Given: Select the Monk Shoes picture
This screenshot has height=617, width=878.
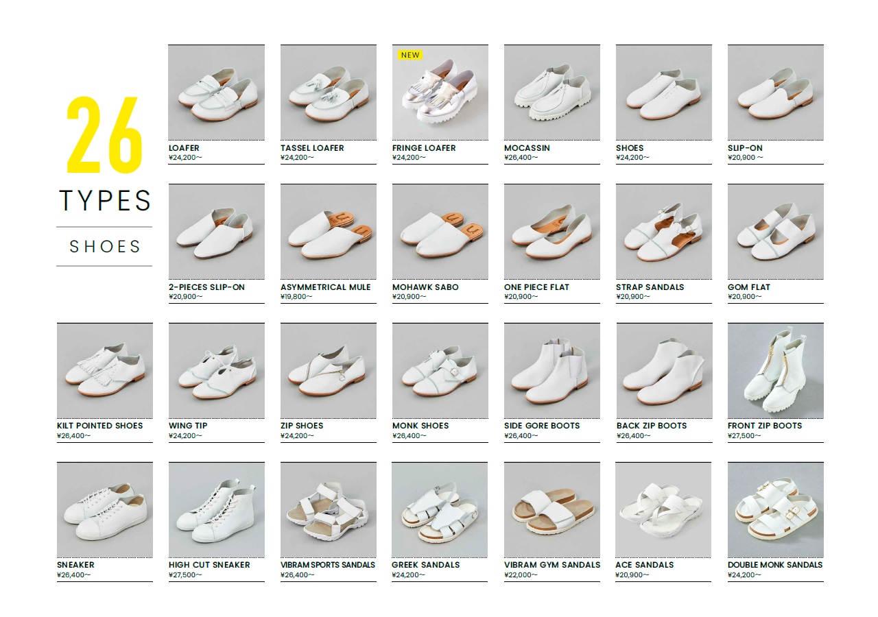Looking at the screenshot, I should 440,371.
